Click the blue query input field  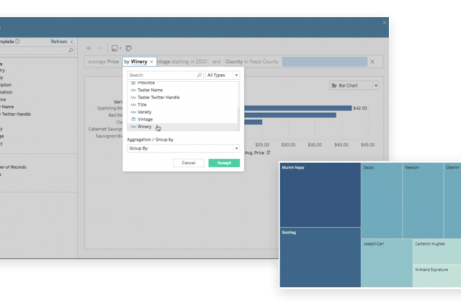point(324,61)
